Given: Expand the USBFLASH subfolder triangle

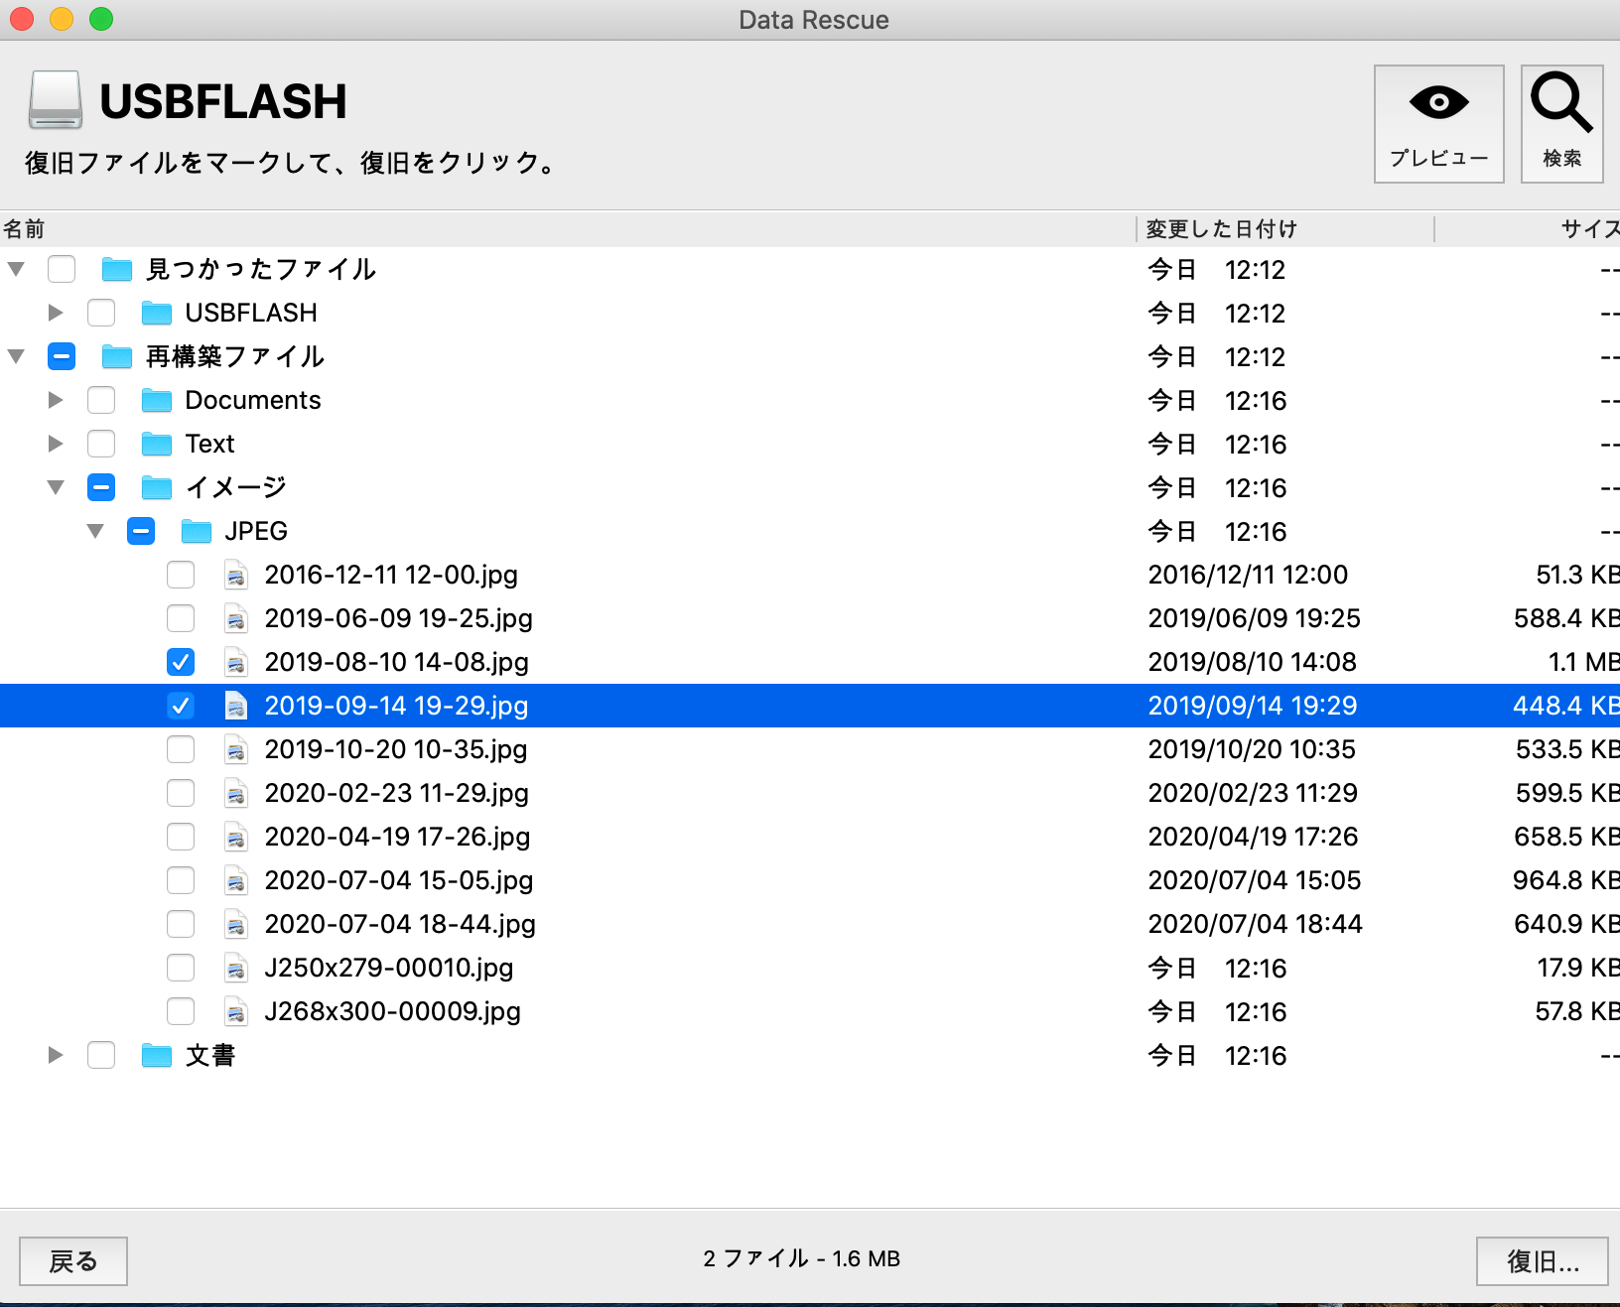Looking at the screenshot, I should 56,313.
